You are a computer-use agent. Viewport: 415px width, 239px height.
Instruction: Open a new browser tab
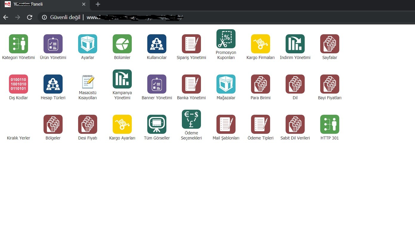click(x=98, y=4)
